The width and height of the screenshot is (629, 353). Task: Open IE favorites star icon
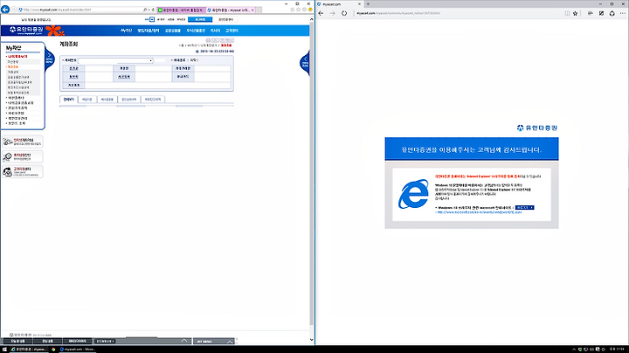click(299, 10)
